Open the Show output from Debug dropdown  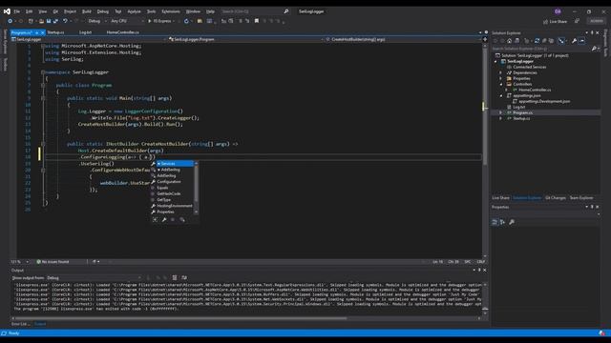[94, 277]
